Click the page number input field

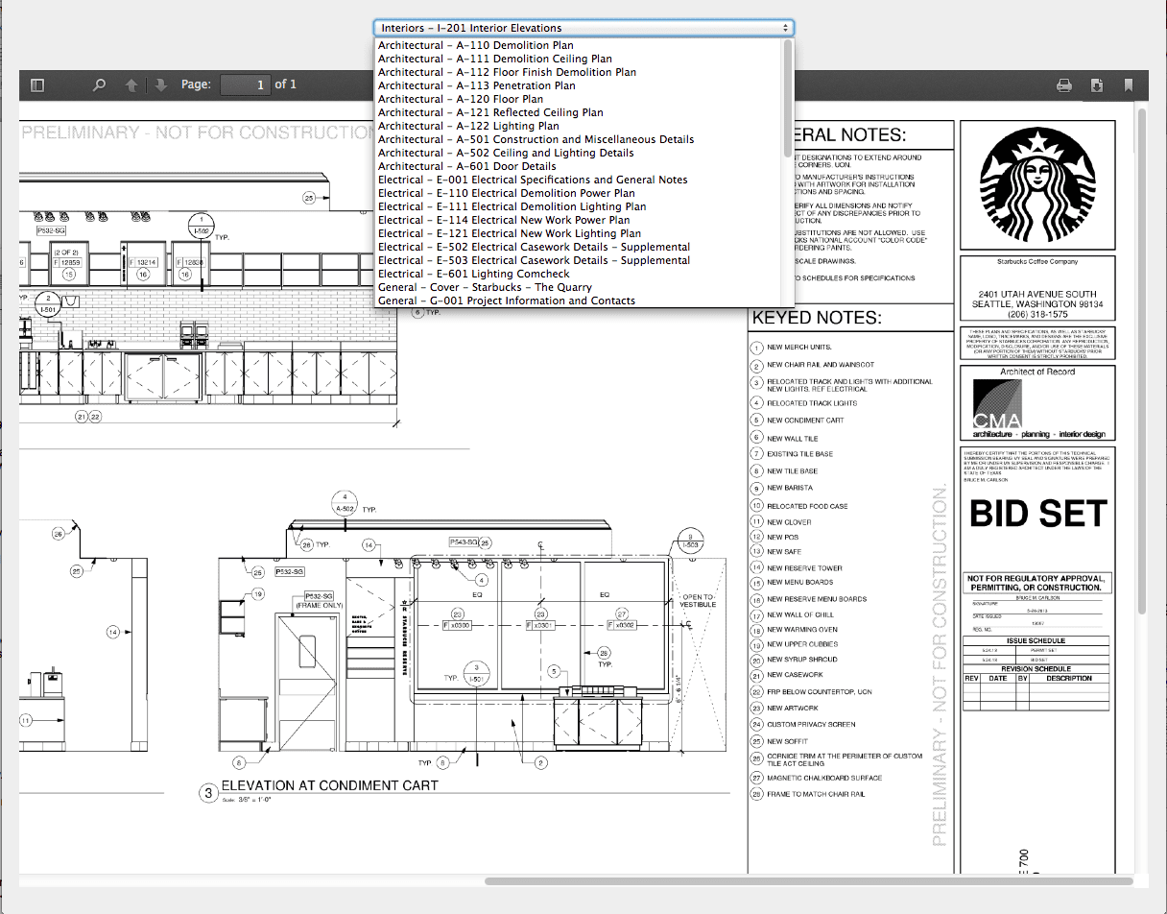pyautogui.click(x=245, y=84)
